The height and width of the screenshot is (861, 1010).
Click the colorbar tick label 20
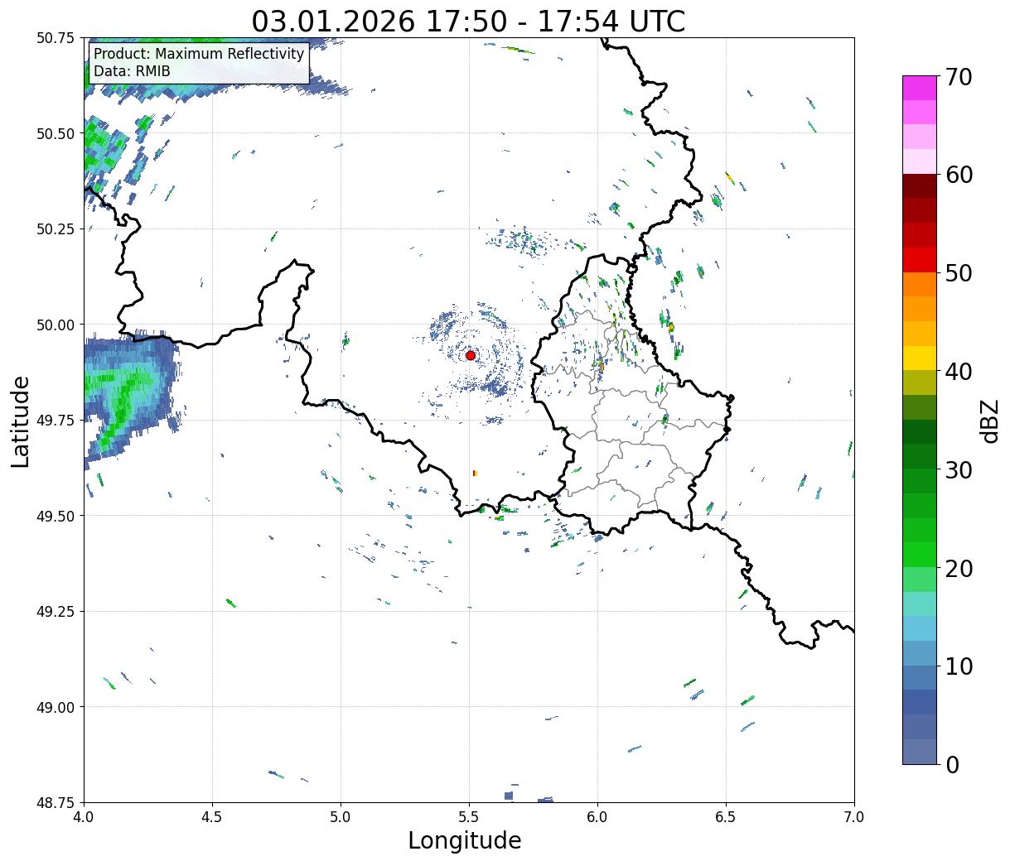(959, 569)
